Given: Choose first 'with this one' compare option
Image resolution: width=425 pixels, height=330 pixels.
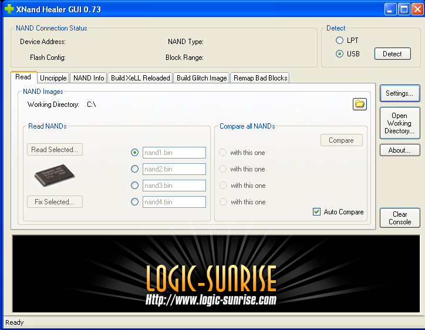Looking at the screenshot, I should 223,153.
